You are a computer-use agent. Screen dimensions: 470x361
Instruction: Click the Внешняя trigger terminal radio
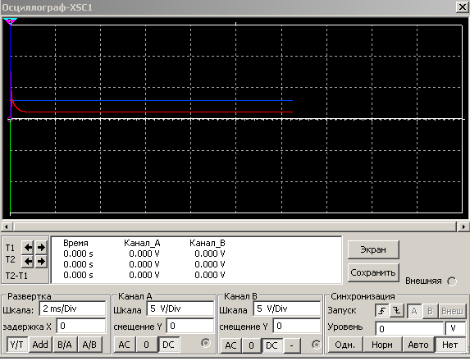[452, 281]
